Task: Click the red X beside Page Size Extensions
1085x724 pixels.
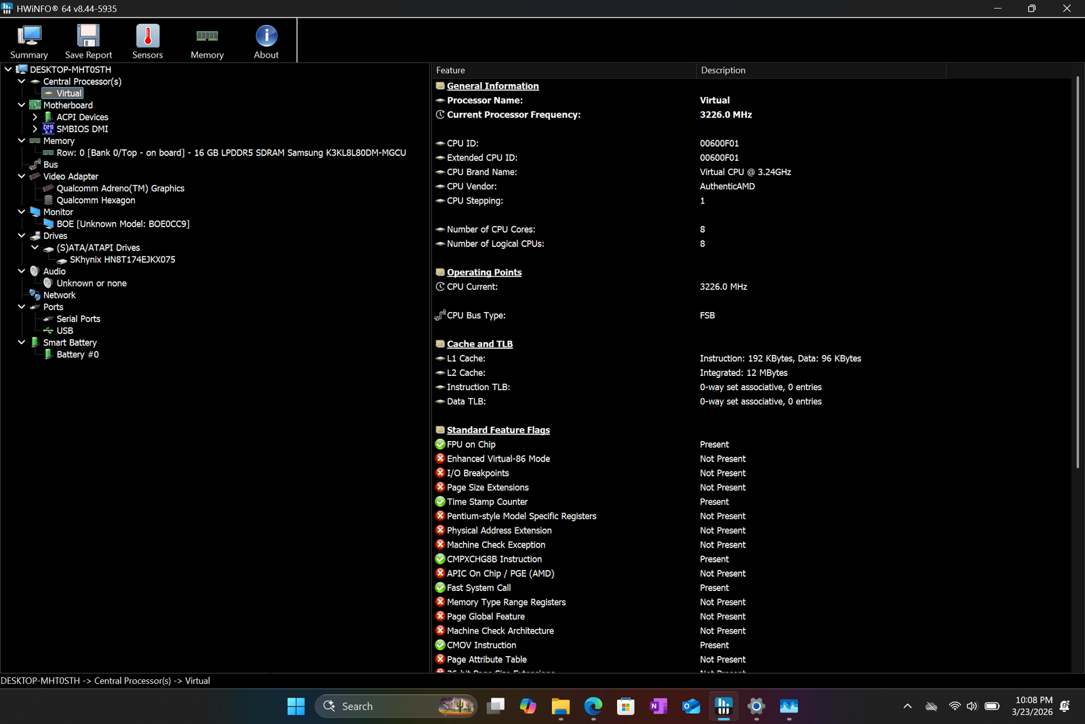Action: pyautogui.click(x=439, y=487)
